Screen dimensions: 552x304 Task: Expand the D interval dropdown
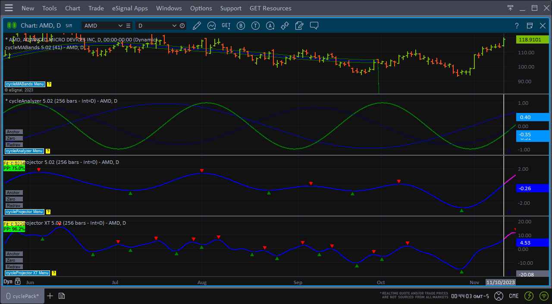(x=175, y=26)
